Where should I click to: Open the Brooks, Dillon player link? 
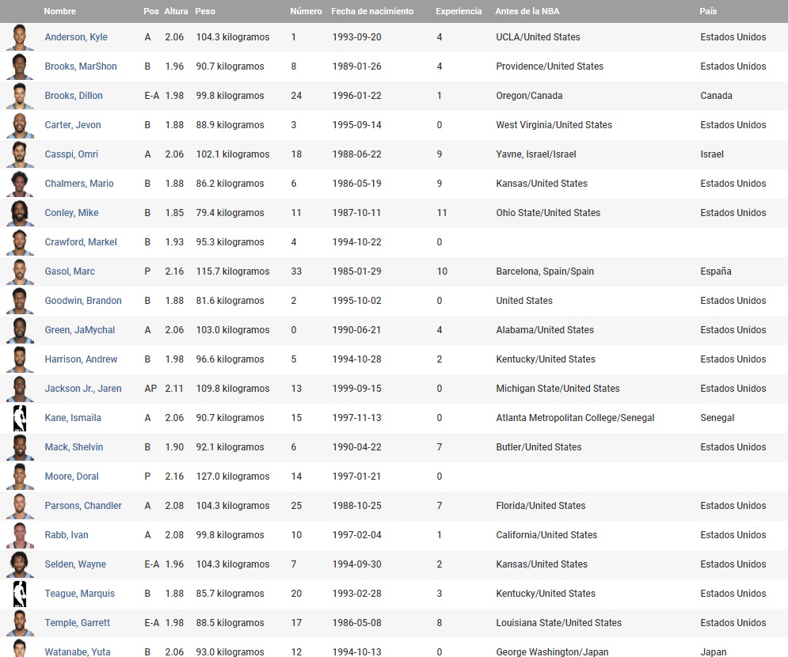coord(74,96)
